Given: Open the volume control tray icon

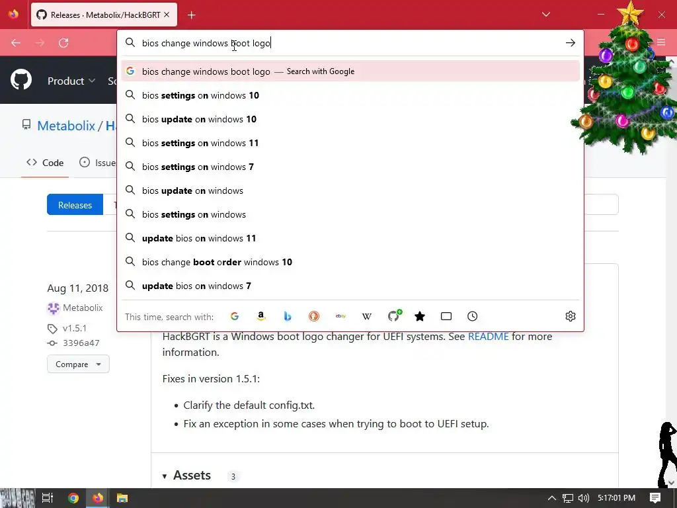Looking at the screenshot, I should coord(583,498).
